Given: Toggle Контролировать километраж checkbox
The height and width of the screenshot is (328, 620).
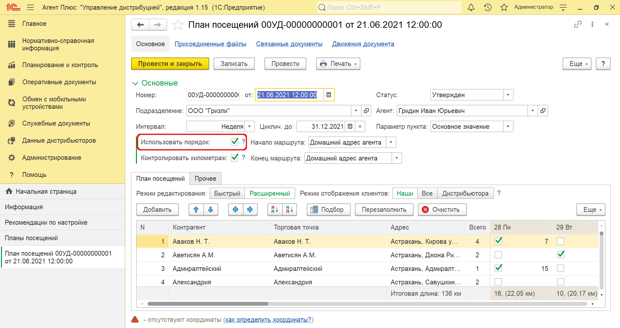Looking at the screenshot, I should point(235,158).
